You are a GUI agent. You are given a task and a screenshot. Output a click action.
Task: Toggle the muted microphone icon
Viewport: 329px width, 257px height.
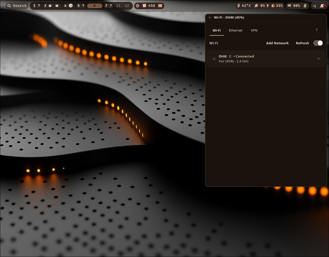[305, 6]
